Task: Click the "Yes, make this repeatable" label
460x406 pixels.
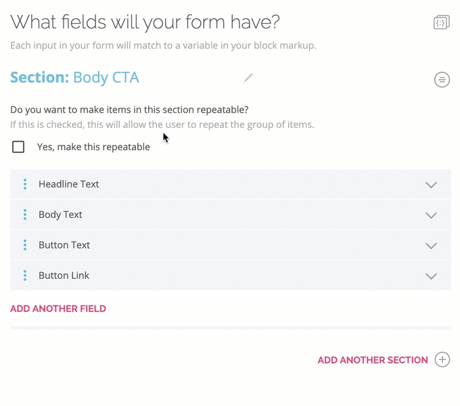Action: tap(93, 147)
